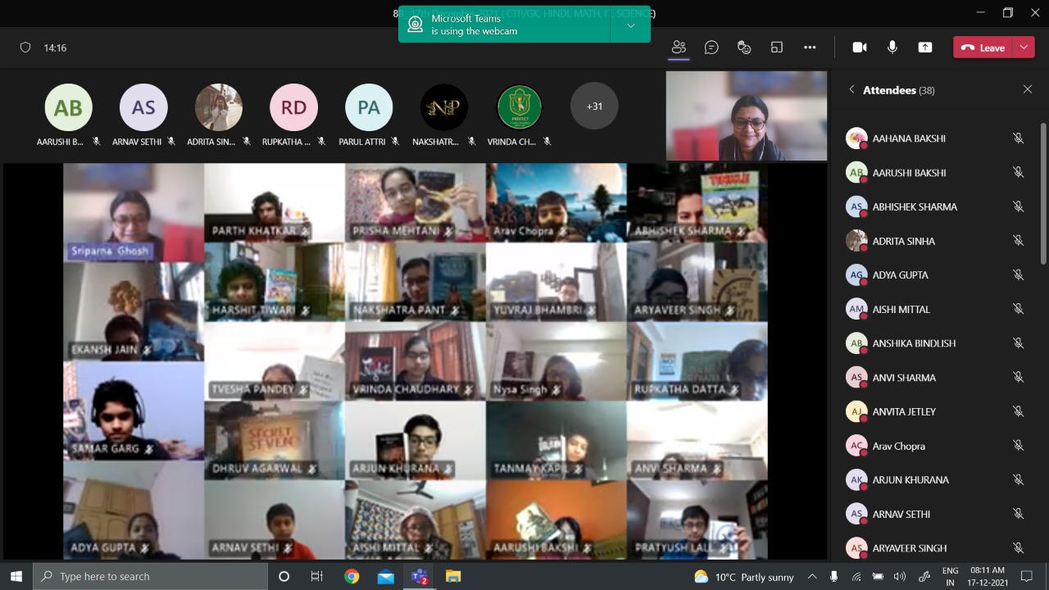1049x590 pixels.
Task: Select the RUPKATHA participant avatar
Action: click(293, 107)
